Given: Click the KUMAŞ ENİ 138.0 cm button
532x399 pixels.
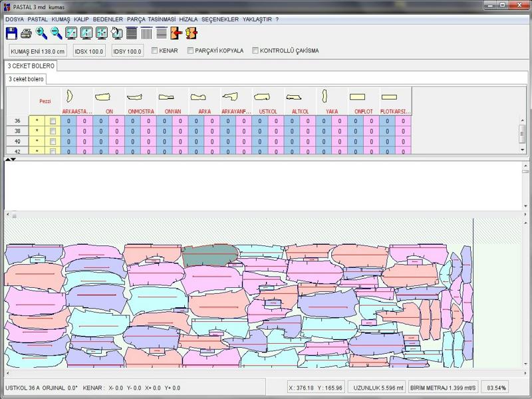Looking at the screenshot, I should pos(38,51).
